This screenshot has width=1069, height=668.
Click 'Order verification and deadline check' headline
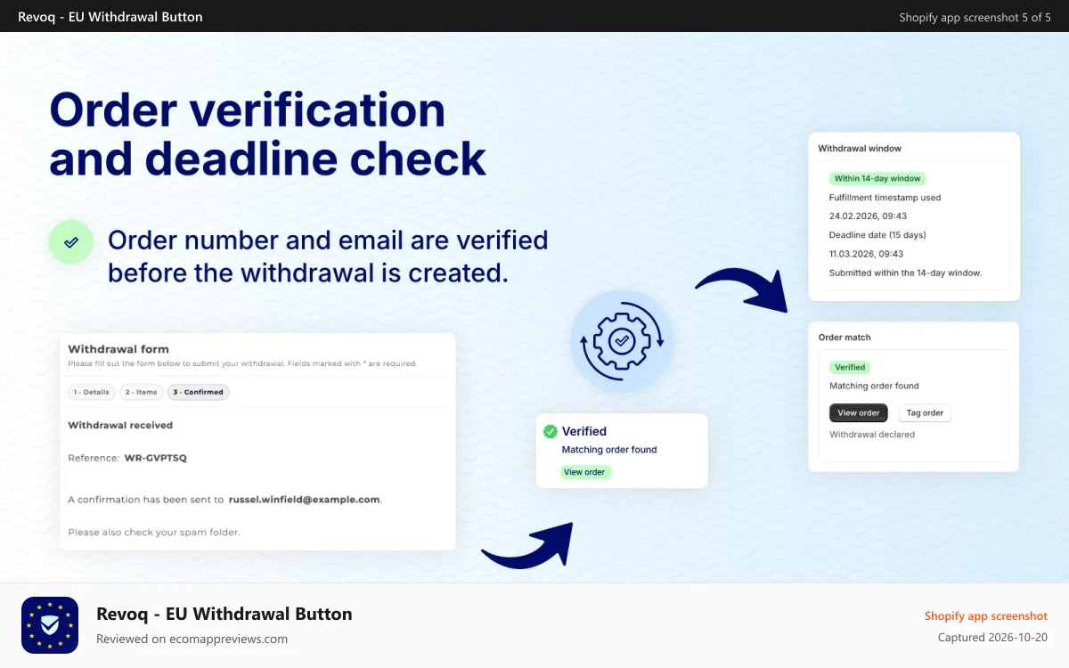click(268, 134)
